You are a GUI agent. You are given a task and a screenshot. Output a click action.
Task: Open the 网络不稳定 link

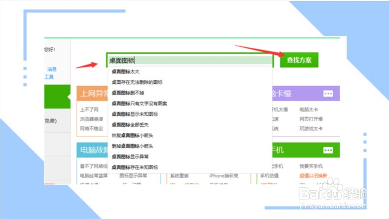point(91,129)
